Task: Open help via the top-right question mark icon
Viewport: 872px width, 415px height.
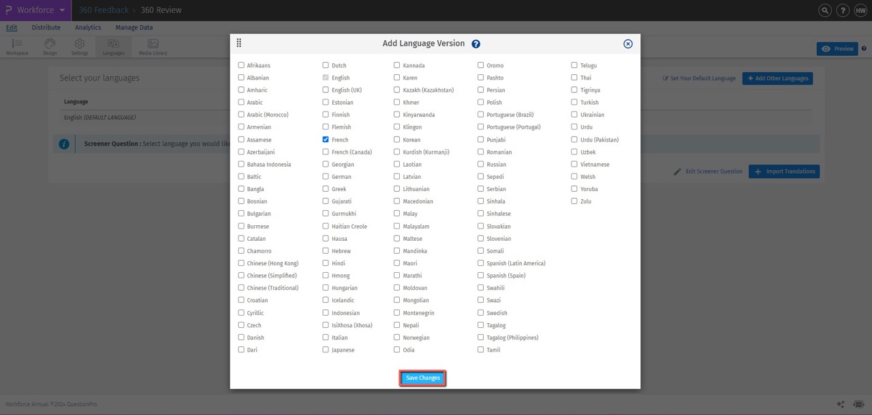Action: pyautogui.click(x=843, y=10)
